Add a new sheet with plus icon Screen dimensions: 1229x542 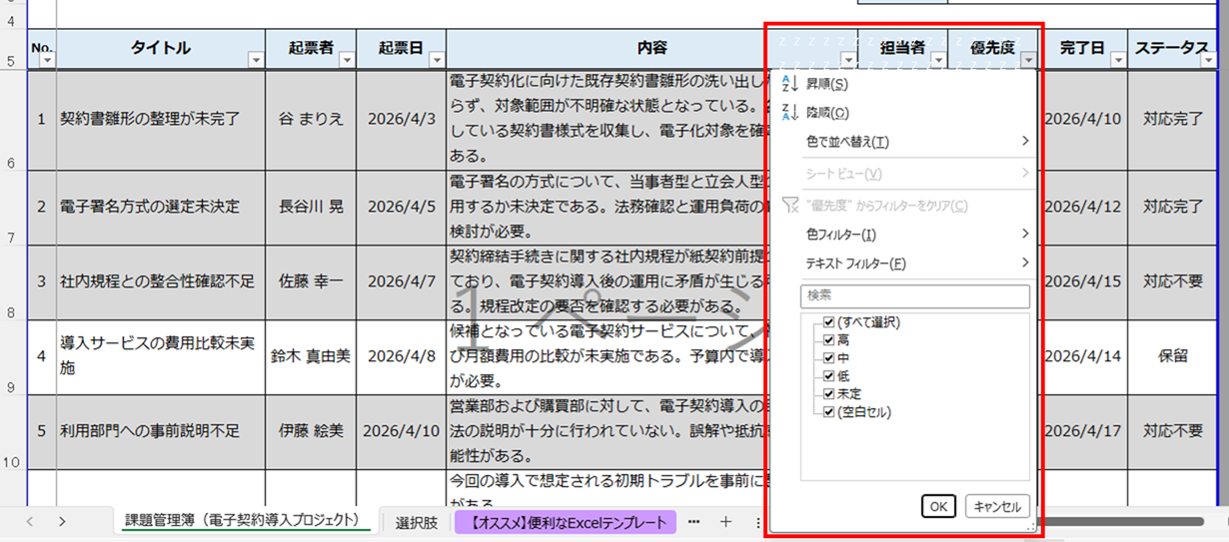726,522
